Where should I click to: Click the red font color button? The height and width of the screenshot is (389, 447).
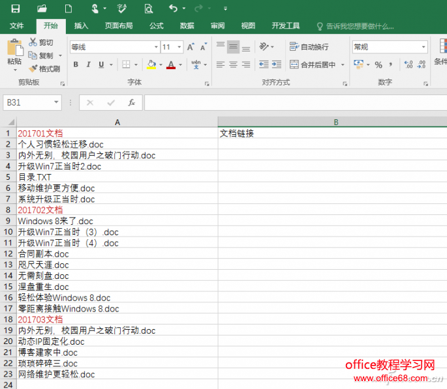click(171, 65)
